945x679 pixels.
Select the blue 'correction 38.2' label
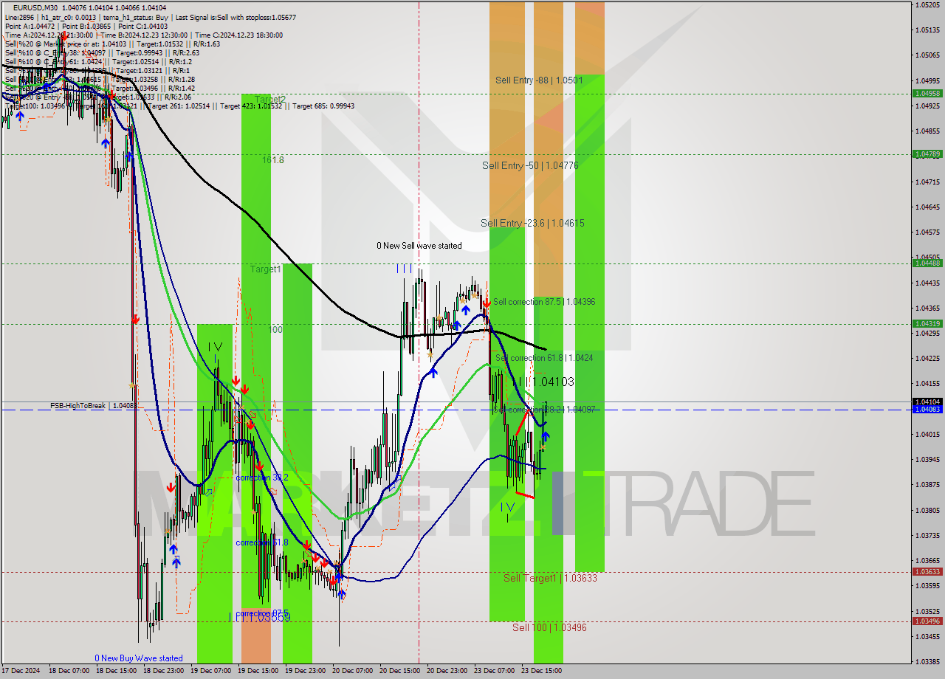[262, 478]
